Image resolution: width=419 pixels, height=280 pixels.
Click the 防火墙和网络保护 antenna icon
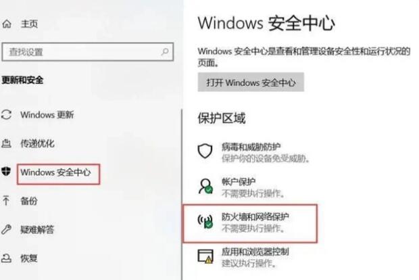205,221
